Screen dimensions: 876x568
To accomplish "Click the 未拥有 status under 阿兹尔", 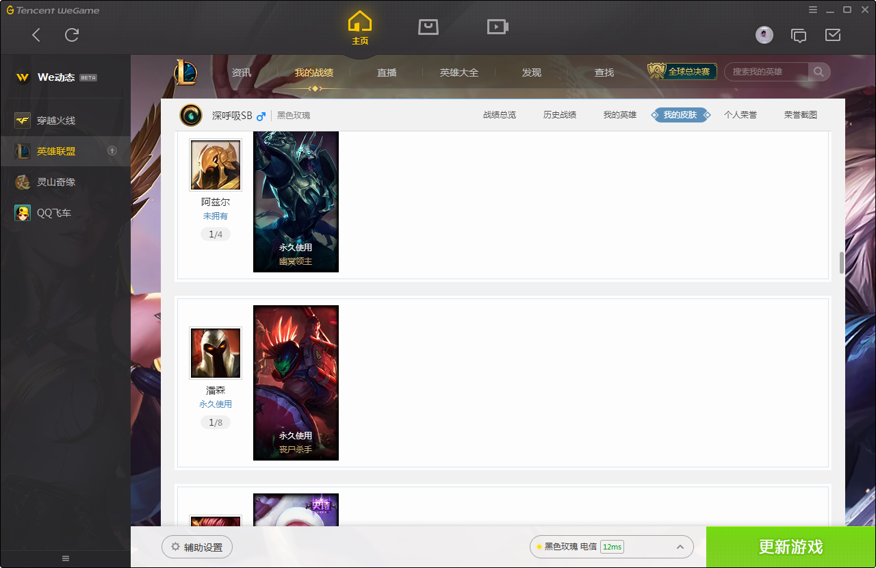I will pos(216,216).
